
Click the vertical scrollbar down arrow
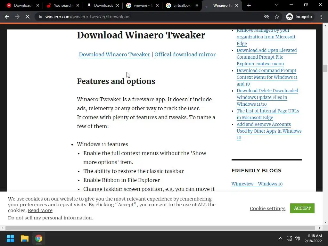click(x=325, y=222)
